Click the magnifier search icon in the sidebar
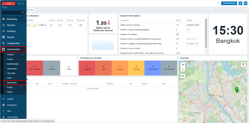 pos(23,13)
